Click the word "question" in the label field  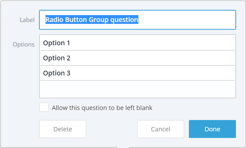124,19
